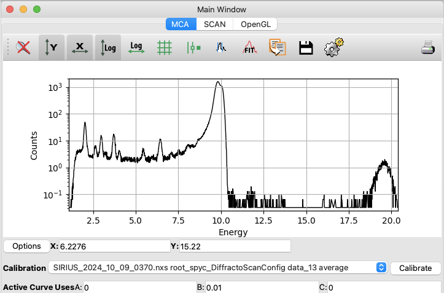Screen dimensions: 444x293
Task: Switch to the SCAN tab
Action: [x=215, y=25]
